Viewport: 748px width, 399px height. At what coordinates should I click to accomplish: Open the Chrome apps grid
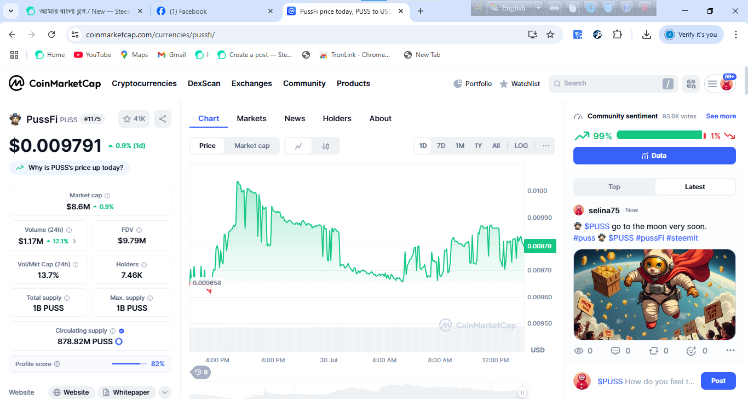14,55
